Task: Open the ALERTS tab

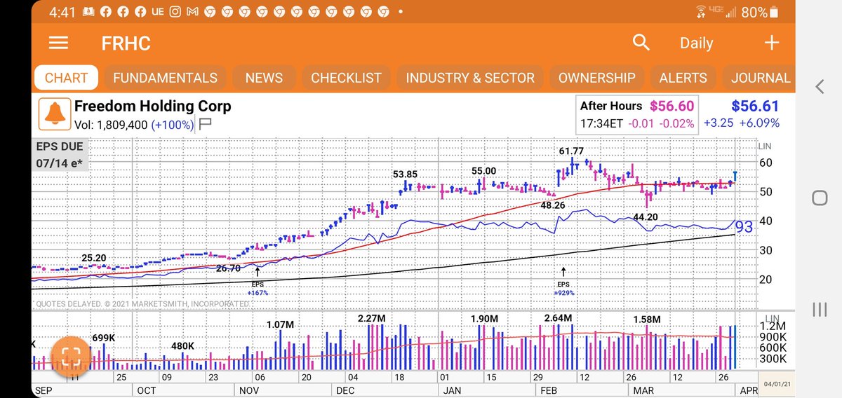Action: pyautogui.click(x=683, y=78)
